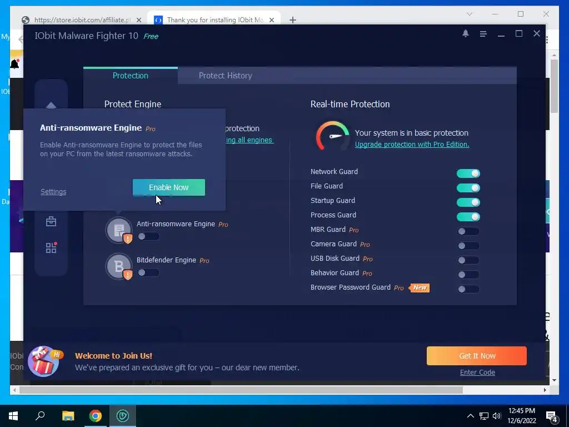The width and height of the screenshot is (569, 427).
Task: Open Settings link in Anti-ransomware popup
Action: coord(53,191)
